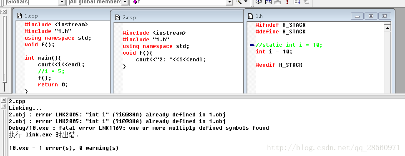Click '10.exe - 1 error(s), 0 warning(s)' summary
This screenshot has width=405, height=156.
click(64, 148)
